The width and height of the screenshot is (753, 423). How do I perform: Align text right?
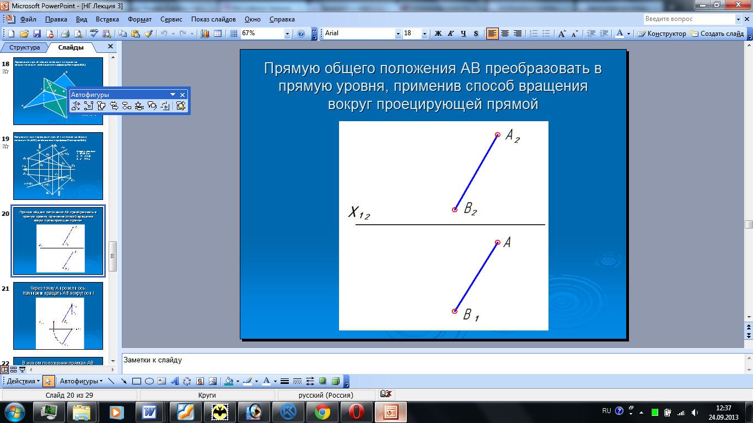518,34
